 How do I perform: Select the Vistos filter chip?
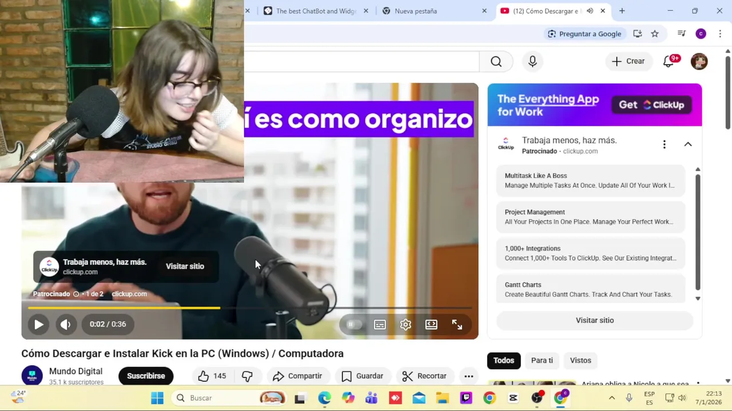[x=580, y=360]
